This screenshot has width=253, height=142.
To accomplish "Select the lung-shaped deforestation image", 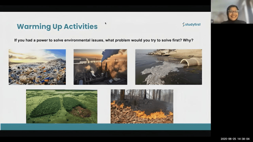I will 62,106.
